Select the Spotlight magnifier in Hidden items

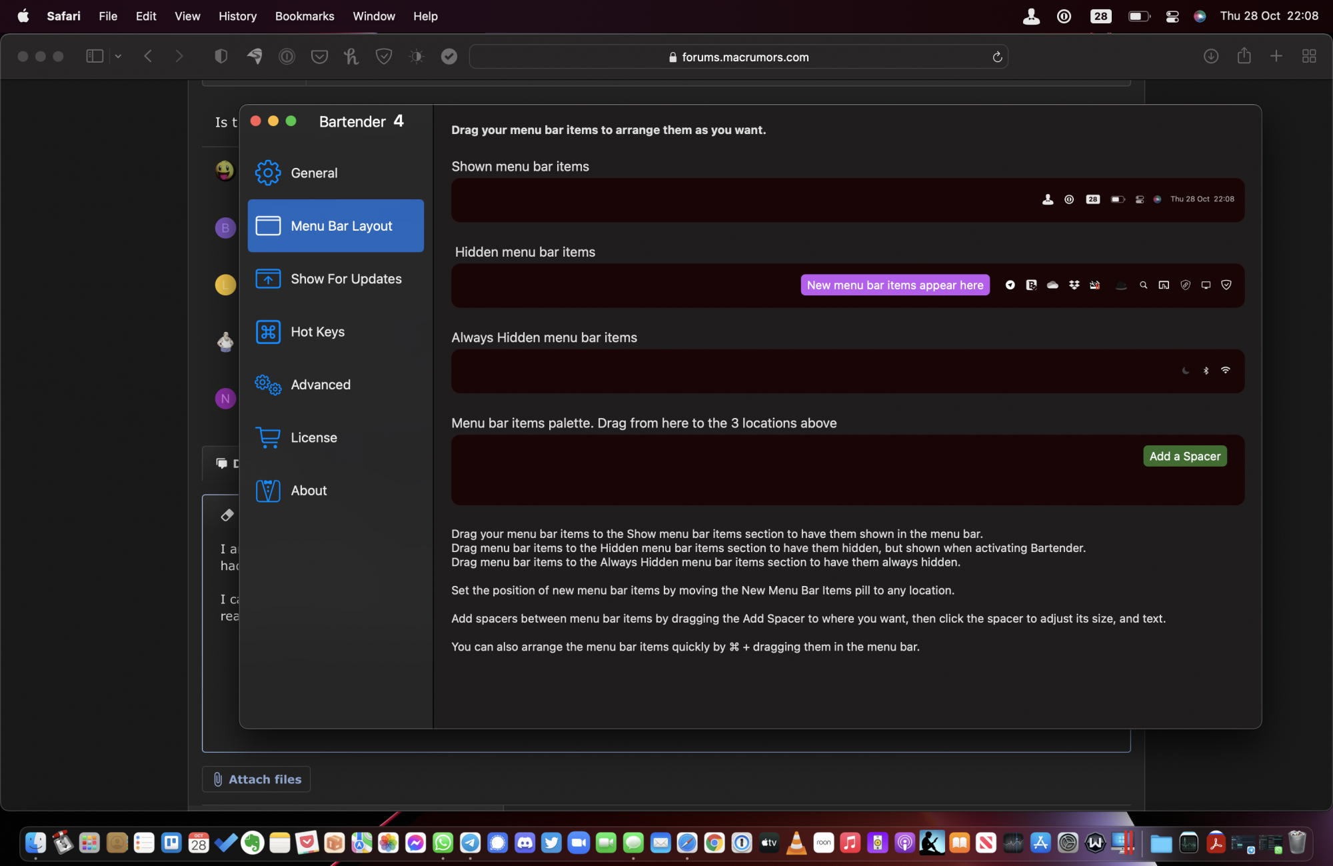click(1143, 285)
